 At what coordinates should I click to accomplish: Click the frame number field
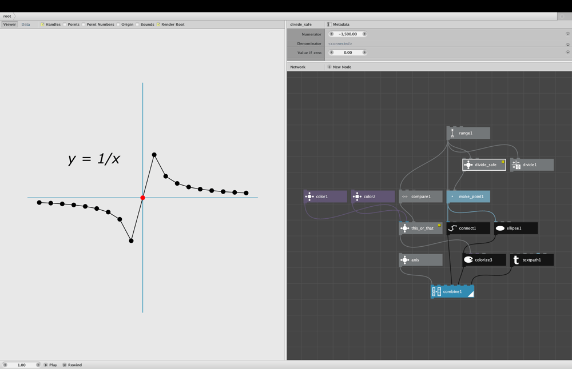(22, 365)
